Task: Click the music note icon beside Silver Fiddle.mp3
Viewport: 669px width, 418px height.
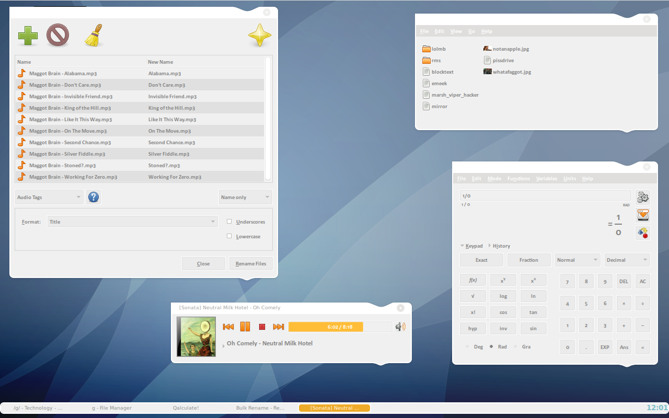Action: [21, 154]
